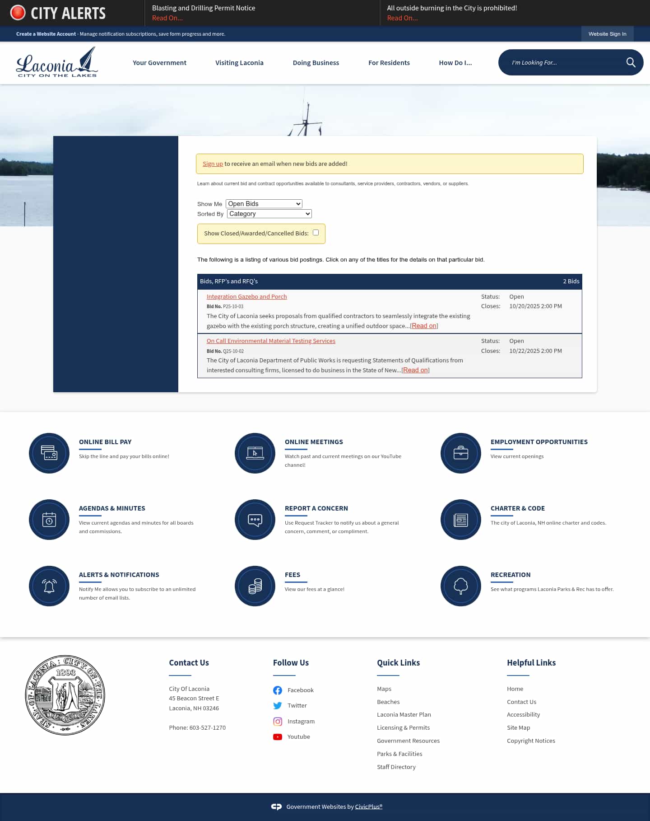Open the Sorted By Category dropdown
Image resolution: width=650 pixels, height=821 pixels.
coord(269,214)
